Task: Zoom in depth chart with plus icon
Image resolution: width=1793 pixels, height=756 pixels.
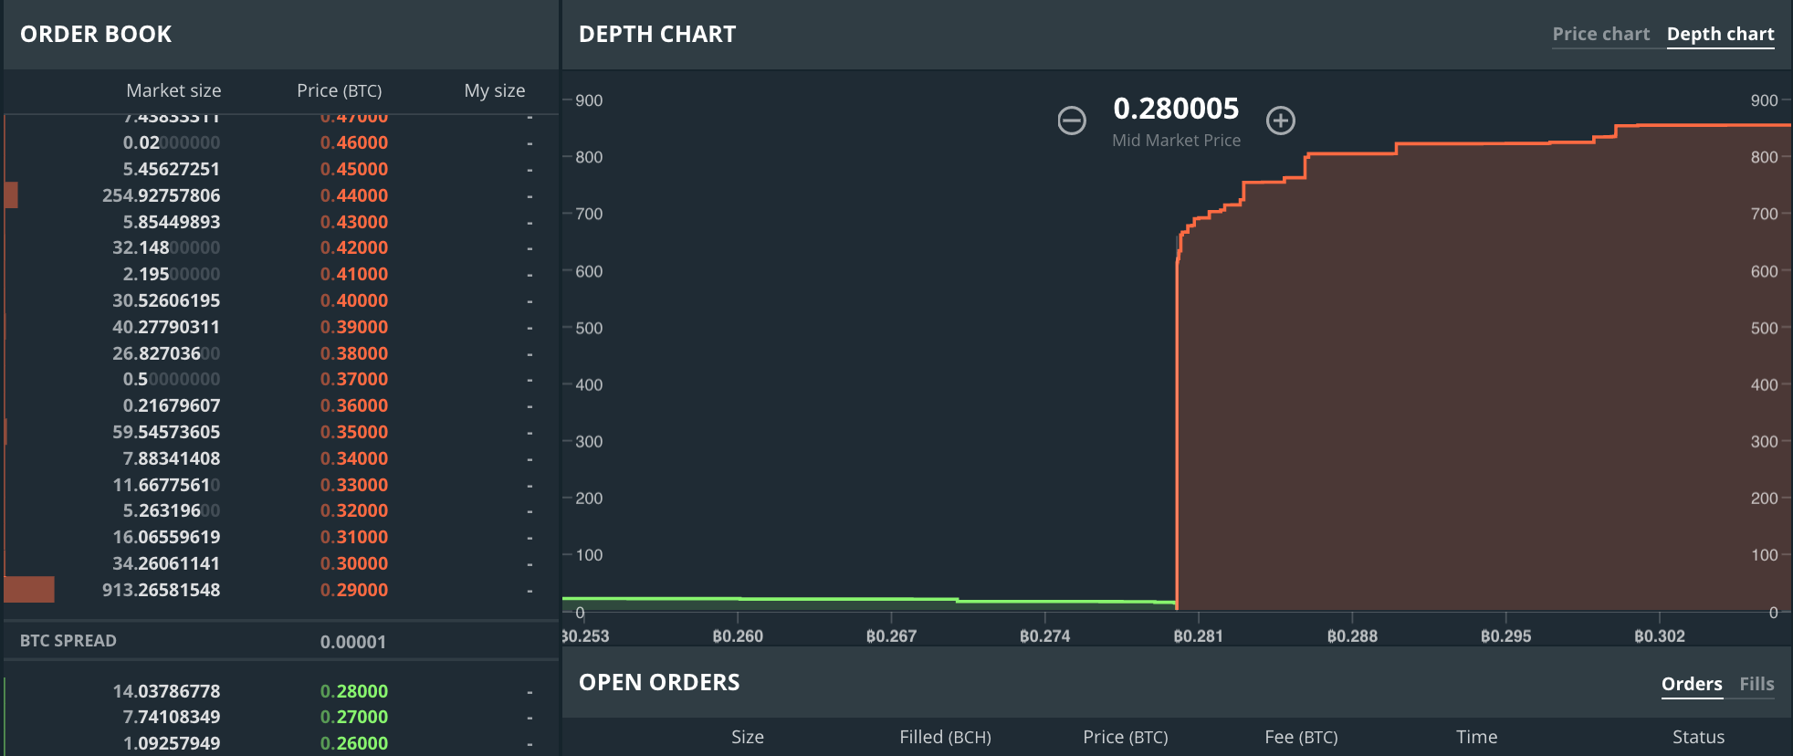Action: pyautogui.click(x=1281, y=121)
